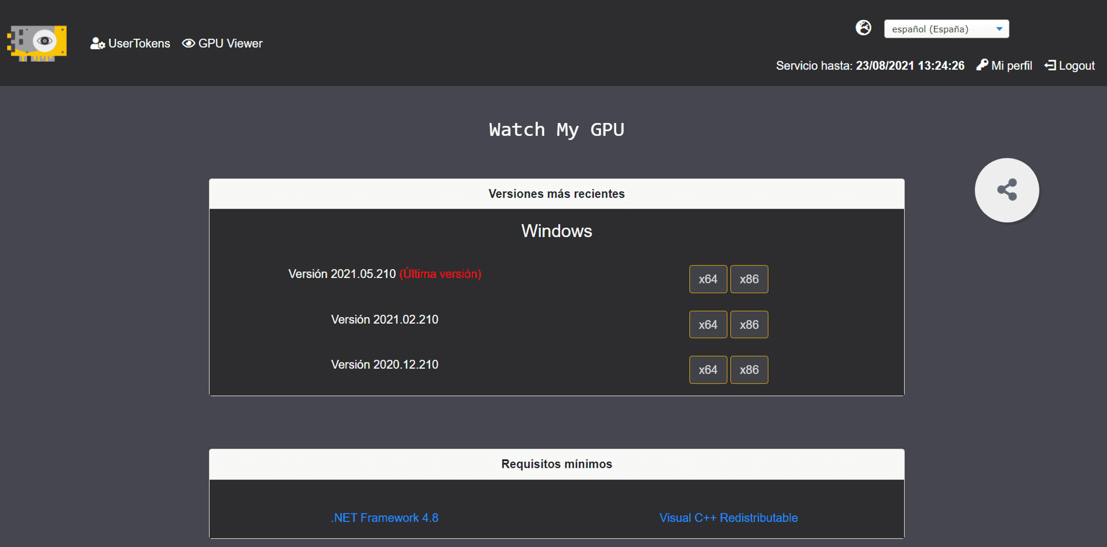Image resolution: width=1107 pixels, height=547 pixels.
Task: Click the key icon beside Mi perfil
Action: 982,65
